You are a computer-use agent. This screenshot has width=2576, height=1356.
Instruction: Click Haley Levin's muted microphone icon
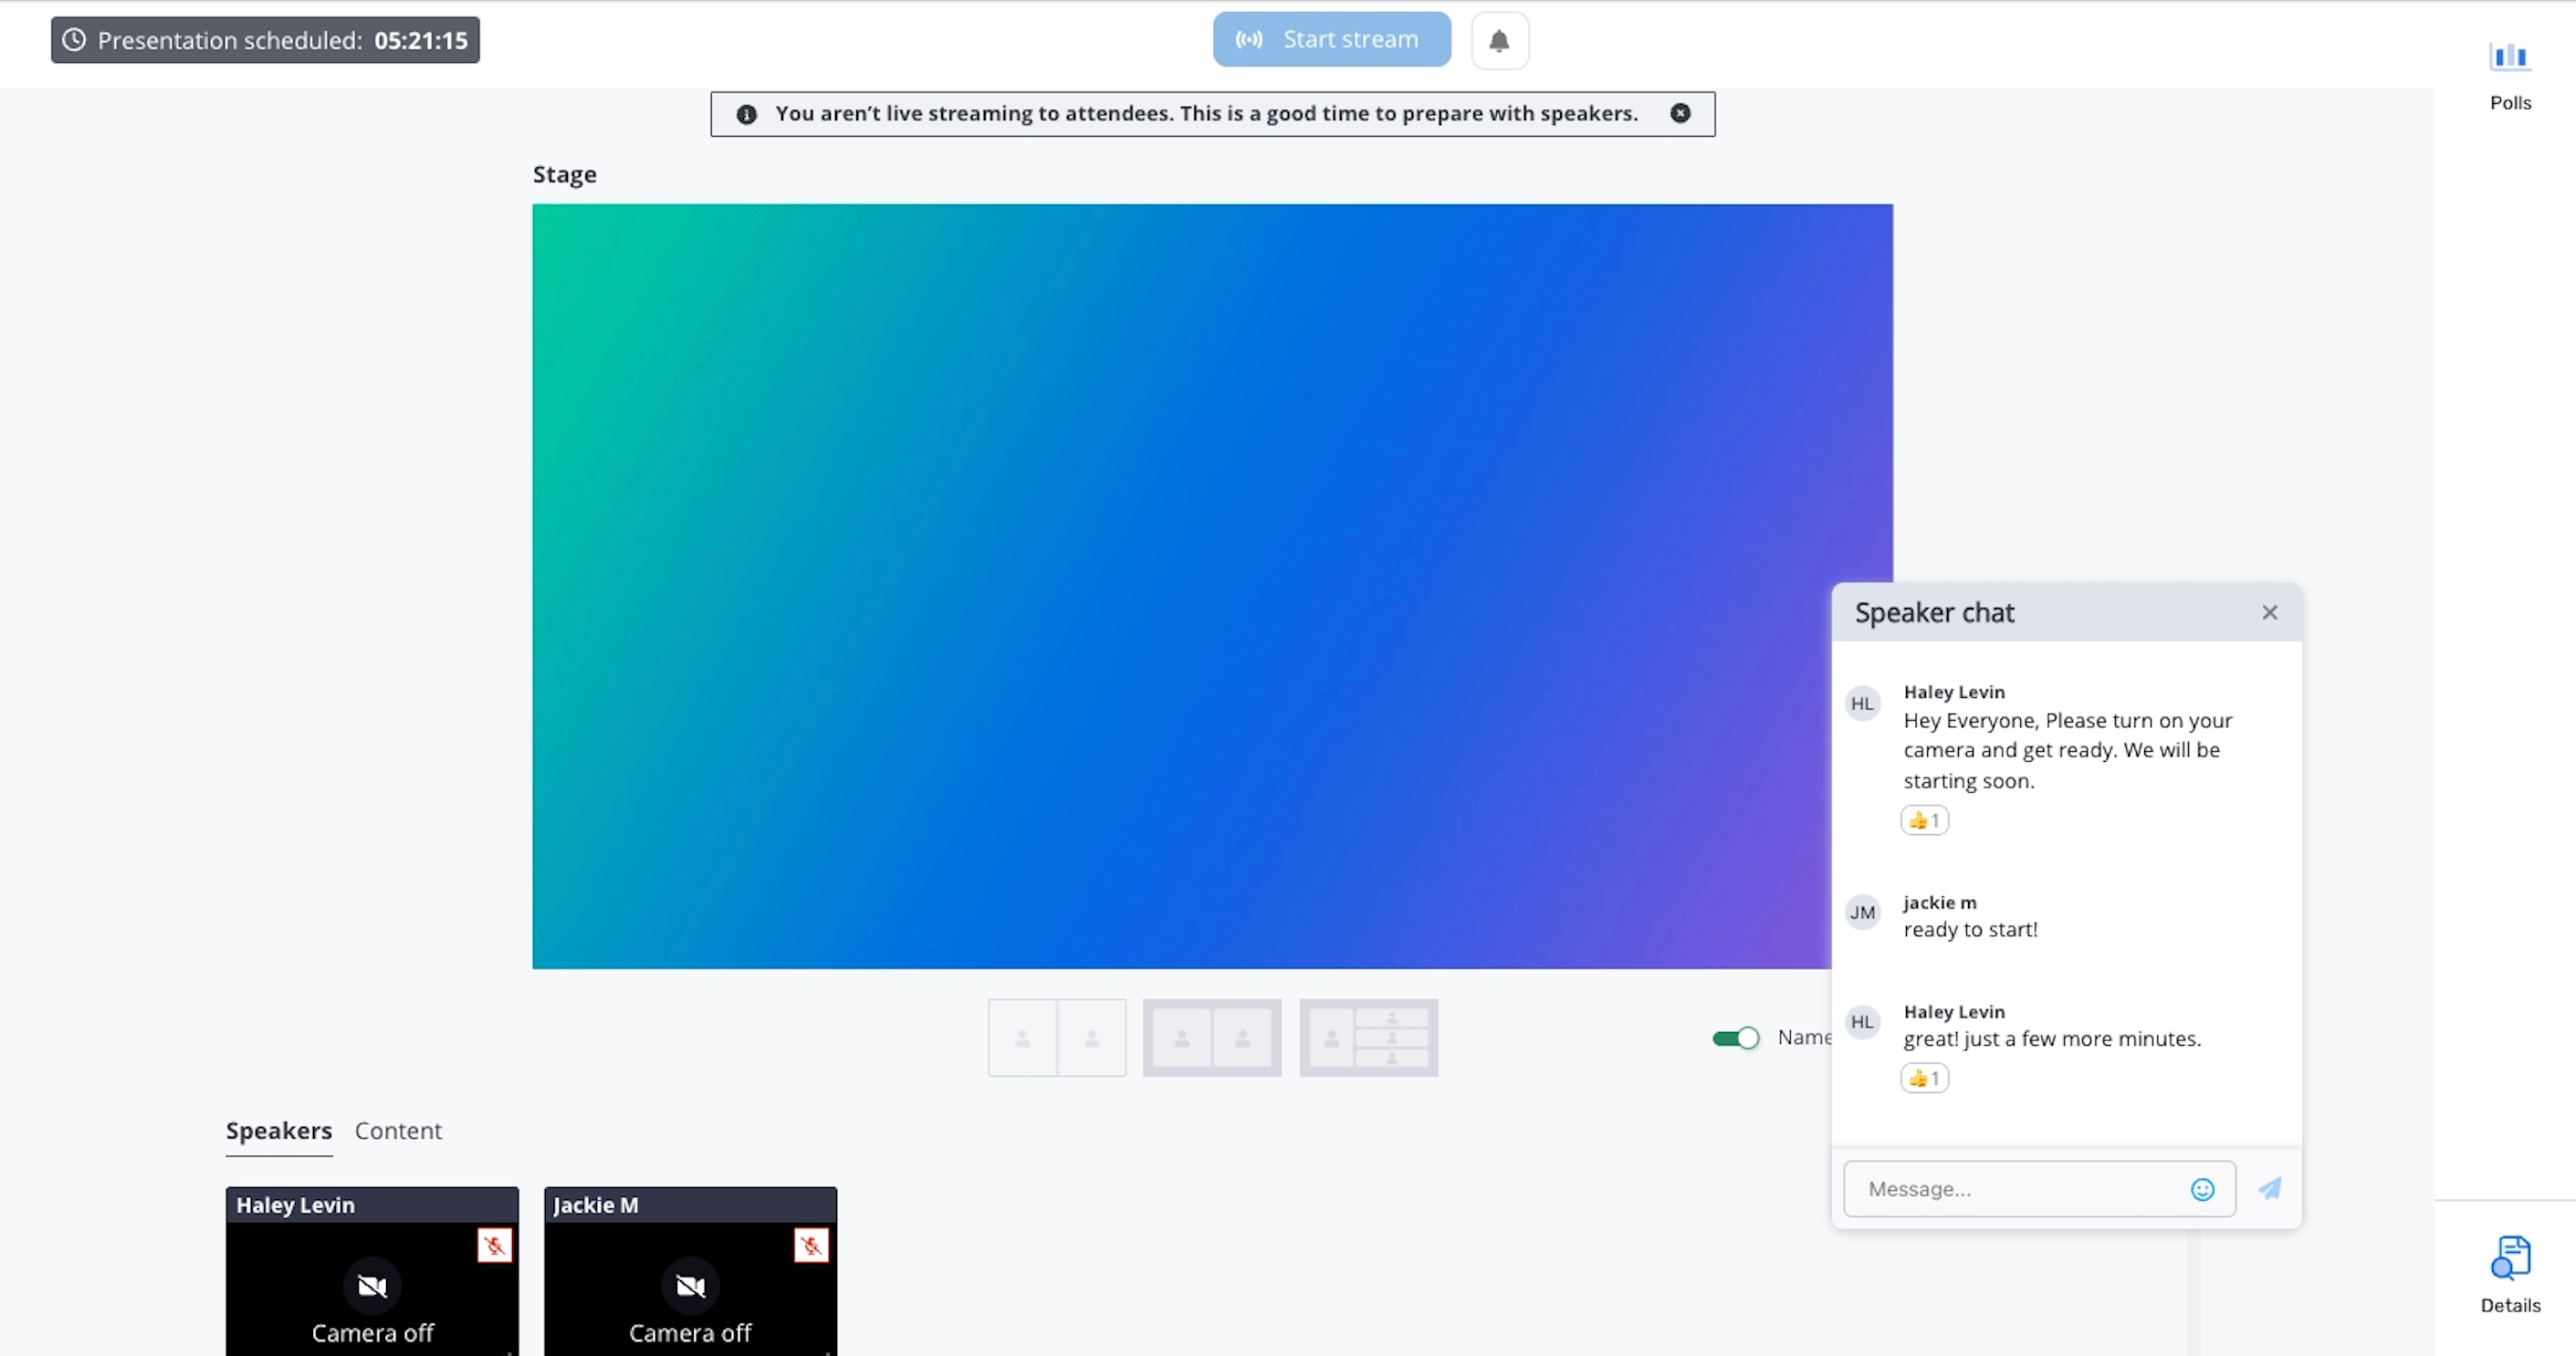494,1245
